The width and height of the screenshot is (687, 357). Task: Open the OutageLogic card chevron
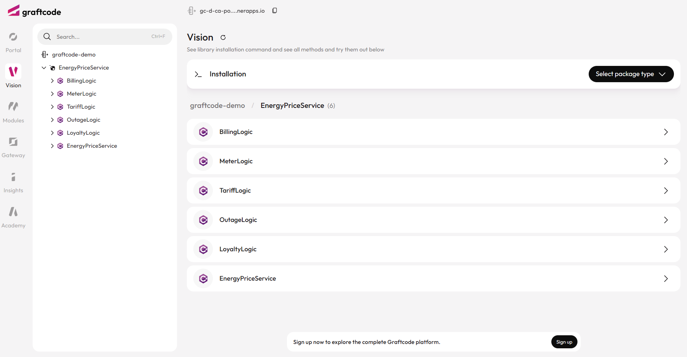666,220
